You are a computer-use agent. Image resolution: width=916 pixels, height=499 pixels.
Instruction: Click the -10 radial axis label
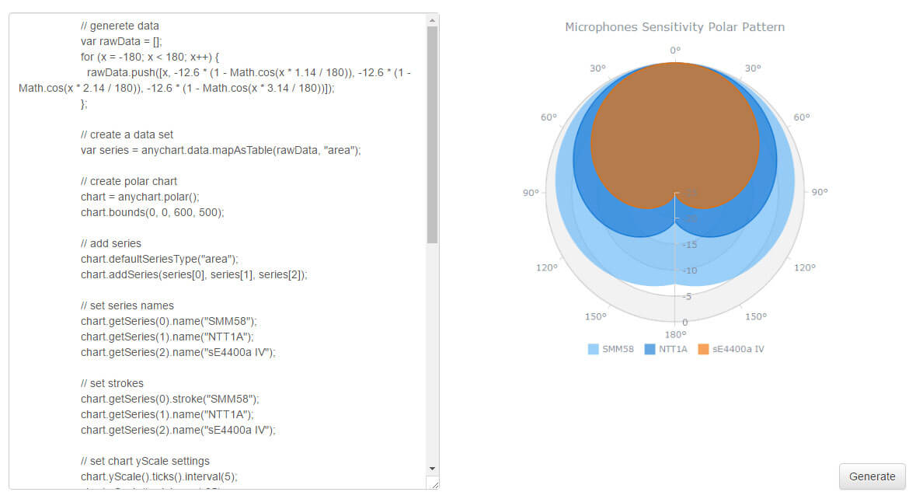point(690,270)
